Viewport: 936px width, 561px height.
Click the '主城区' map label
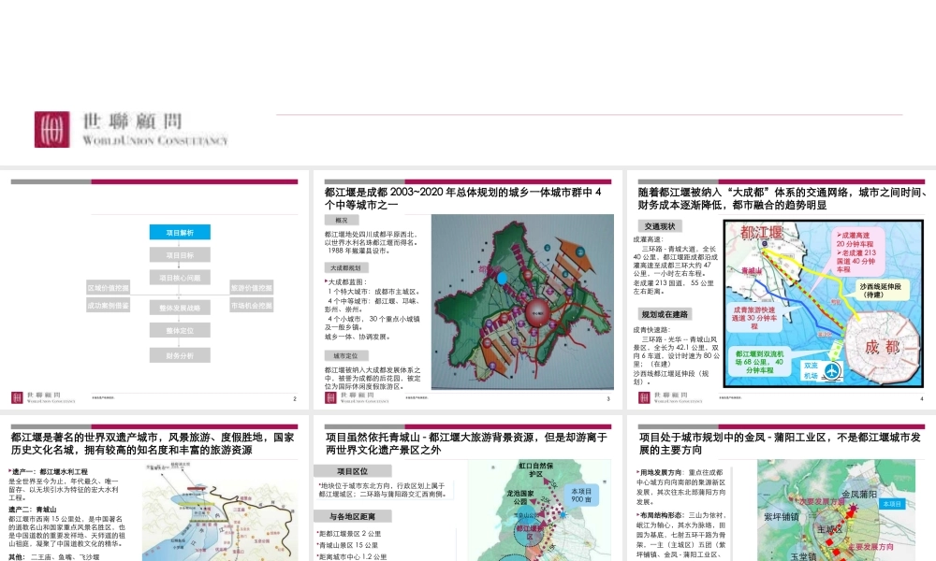point(829,529)
